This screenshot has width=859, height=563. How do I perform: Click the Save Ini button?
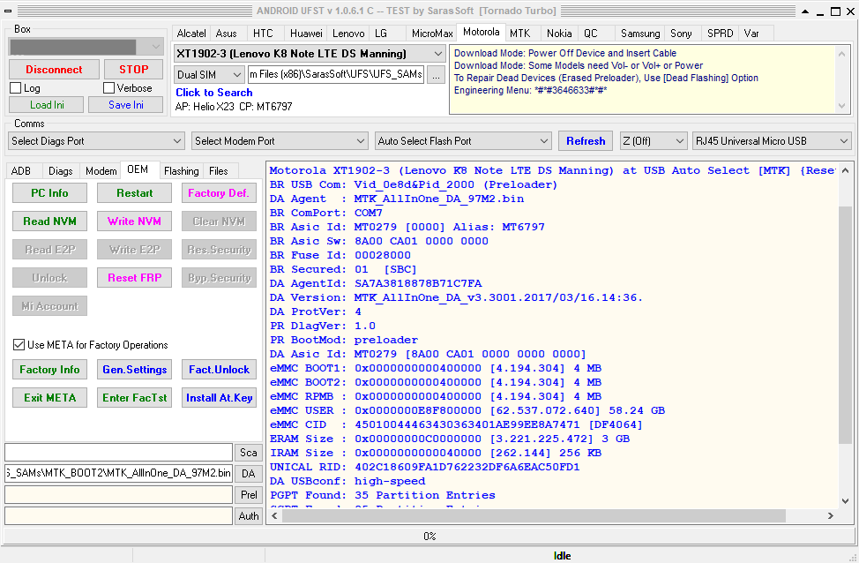[x=126, y=105]
